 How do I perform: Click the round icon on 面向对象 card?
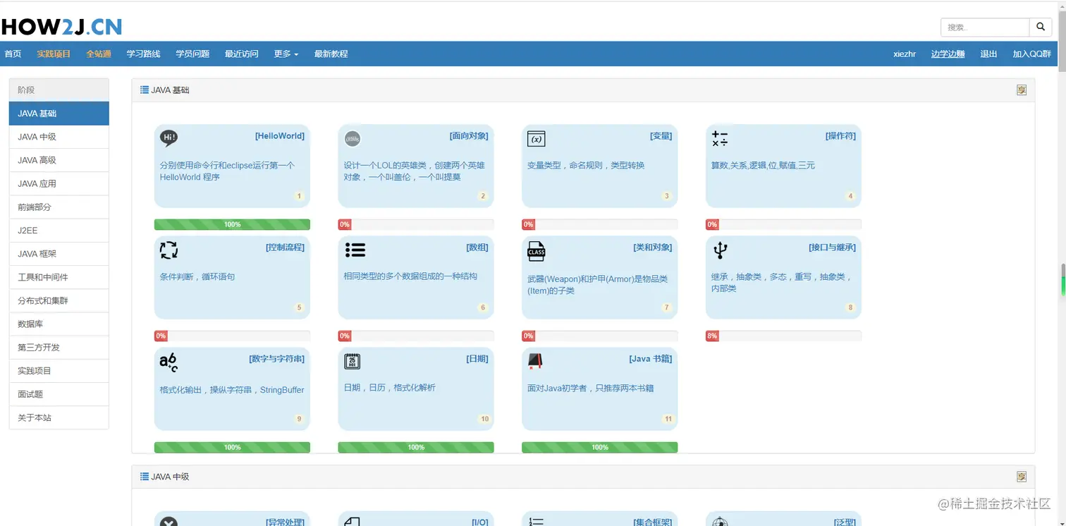point(353,139)
